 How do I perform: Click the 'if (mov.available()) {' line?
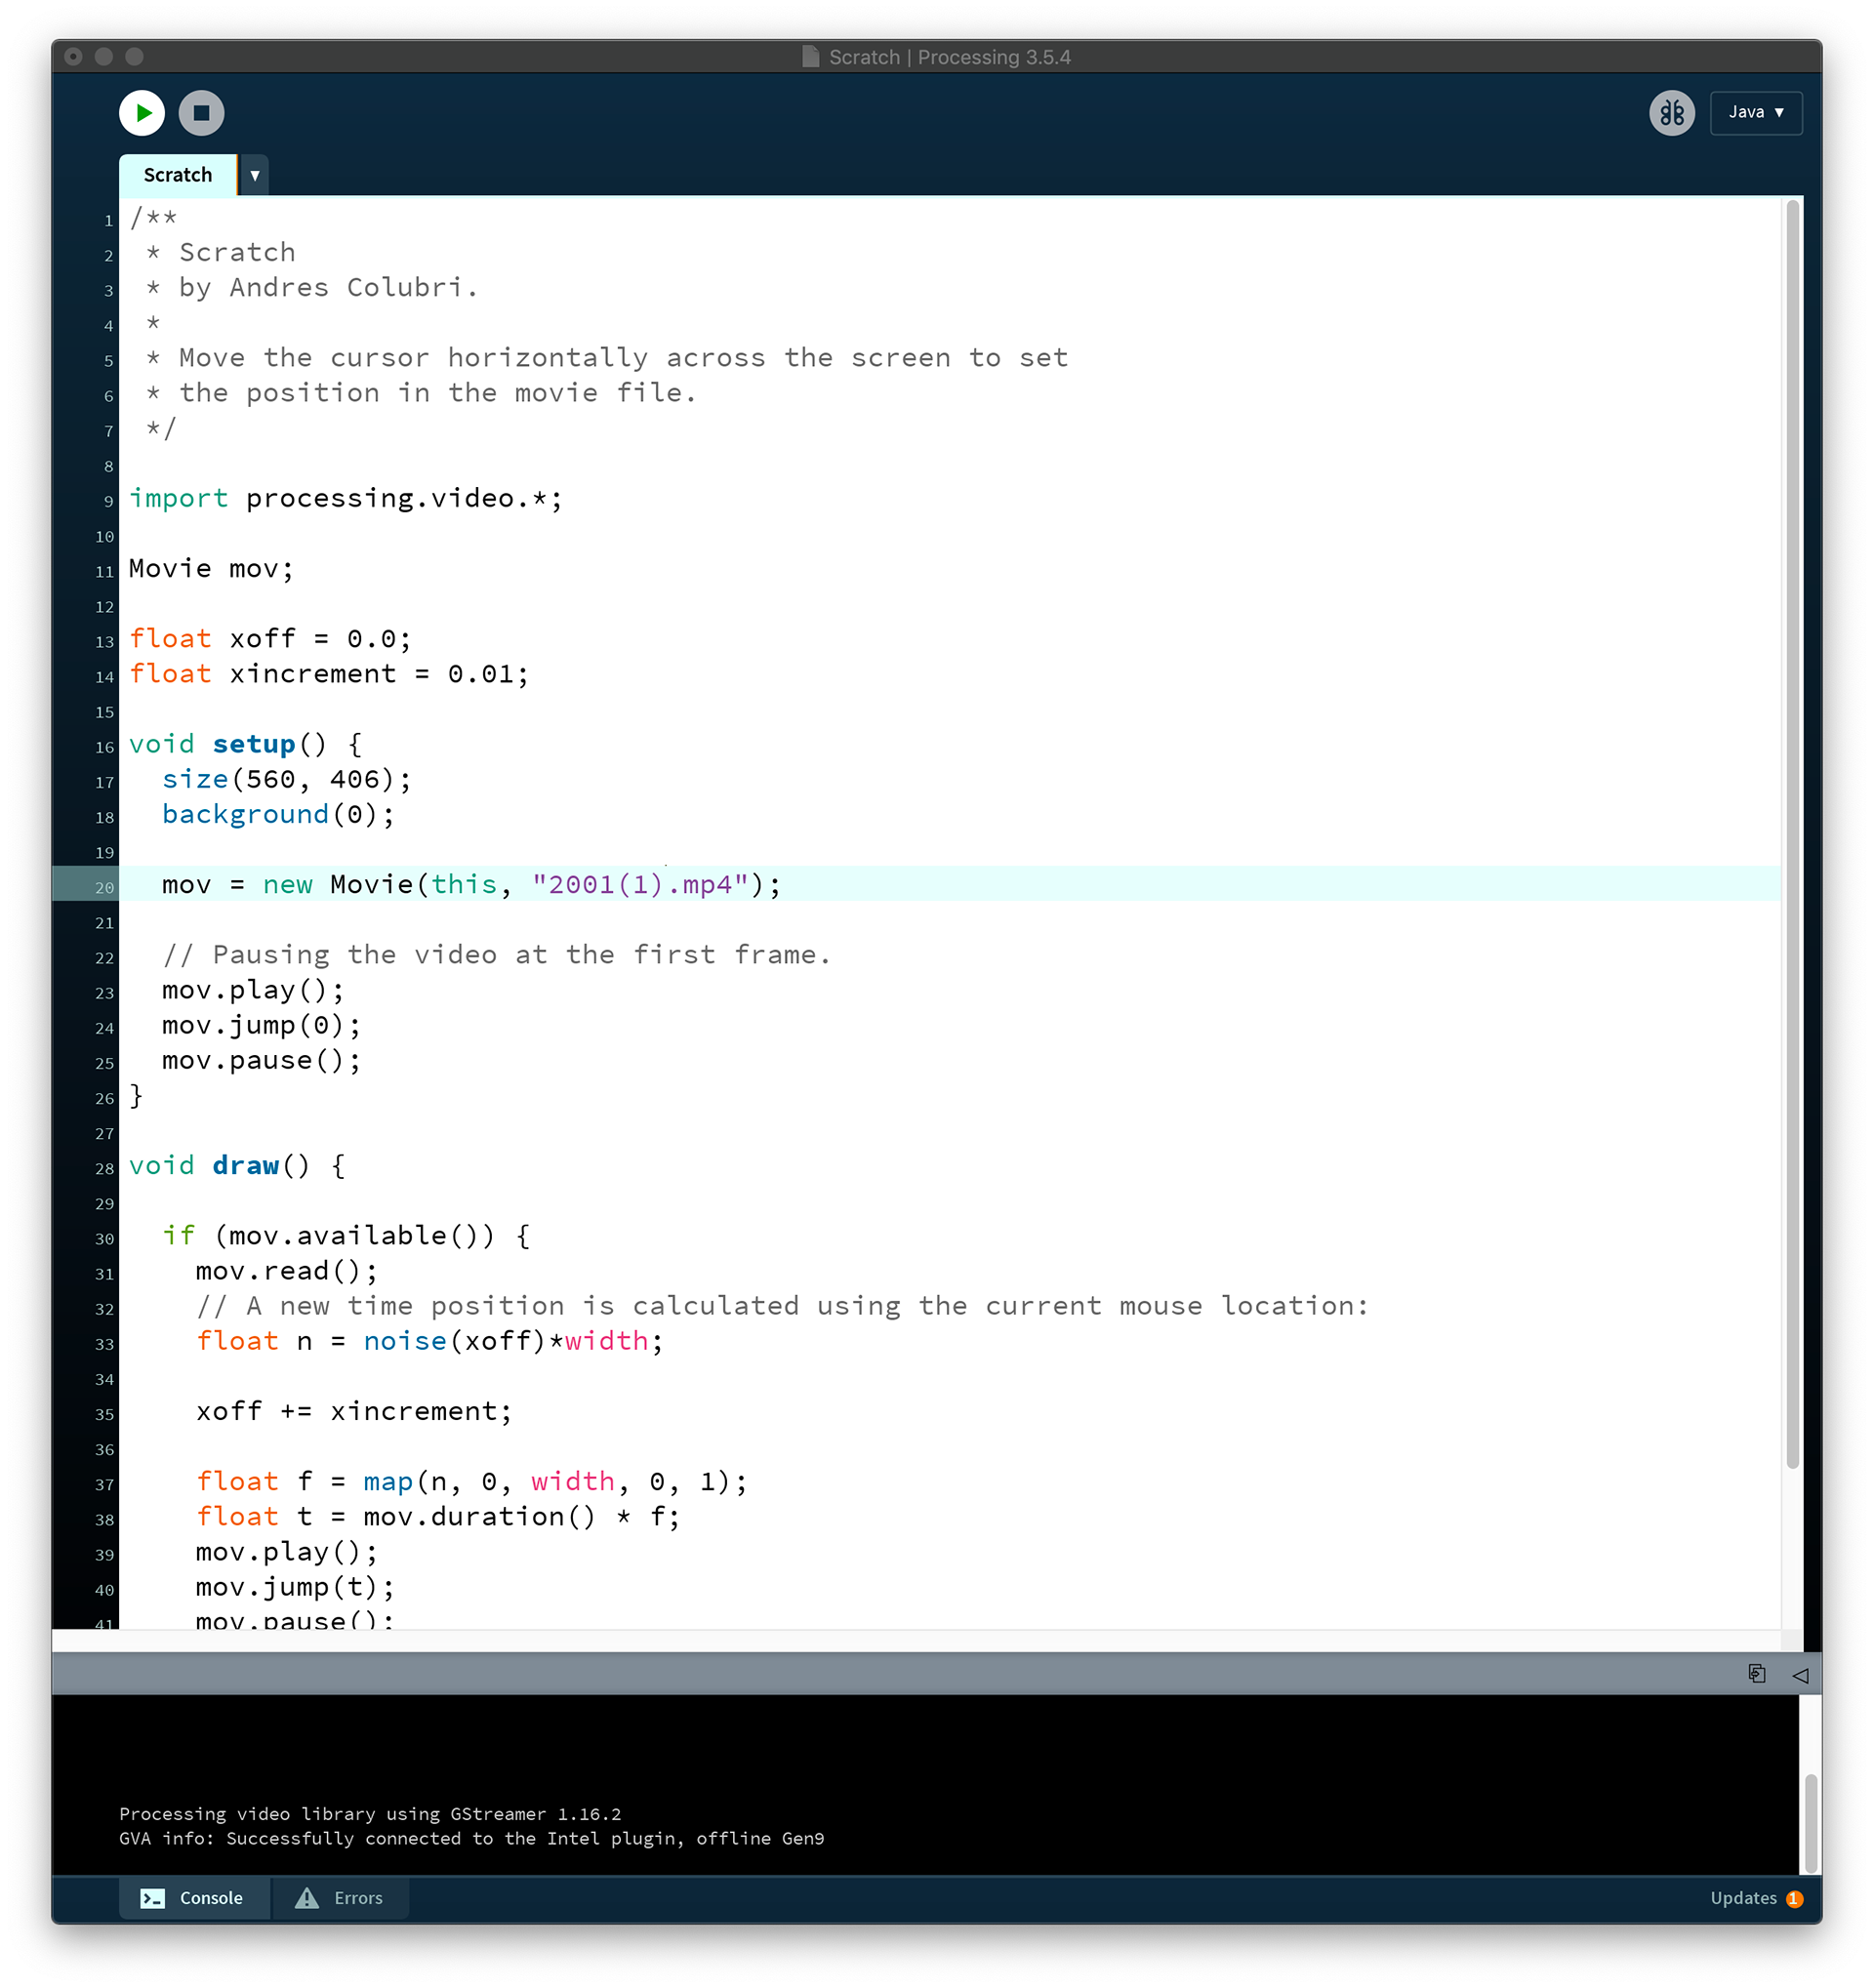[346, 1235]
